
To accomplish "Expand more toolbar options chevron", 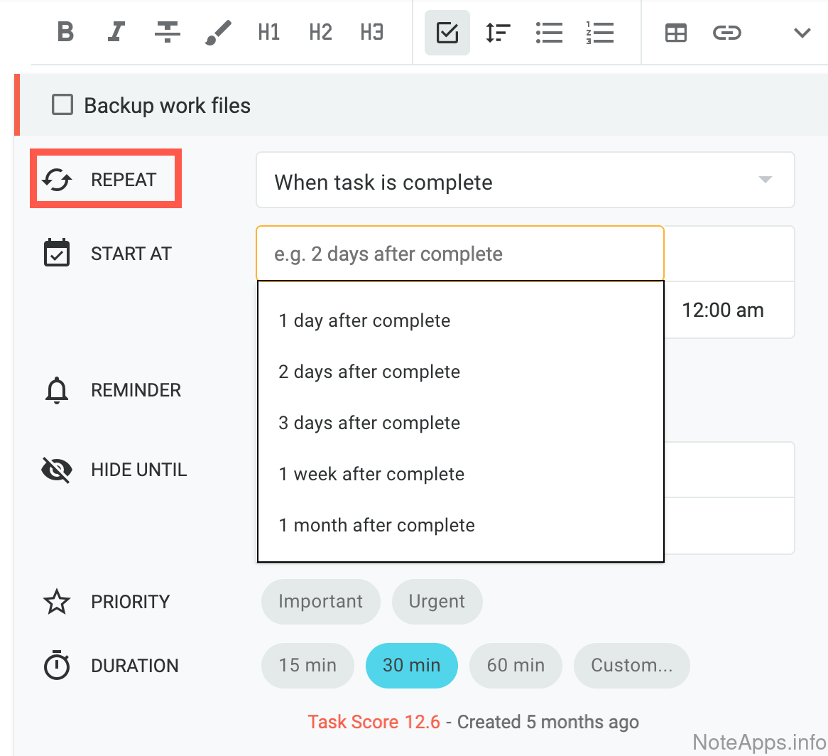I will point(802,33).
